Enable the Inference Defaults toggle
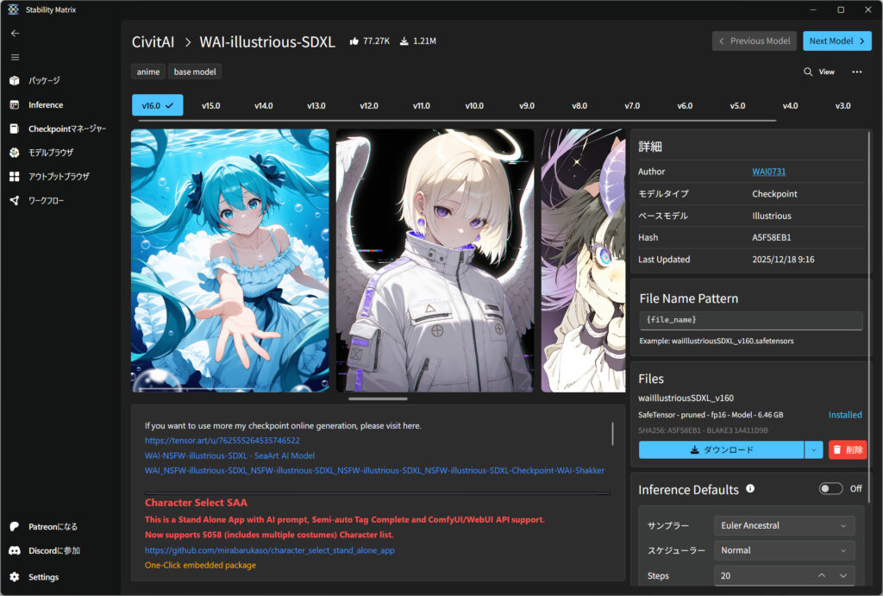This screenshot has height=596, width=883. pos(830,489)
